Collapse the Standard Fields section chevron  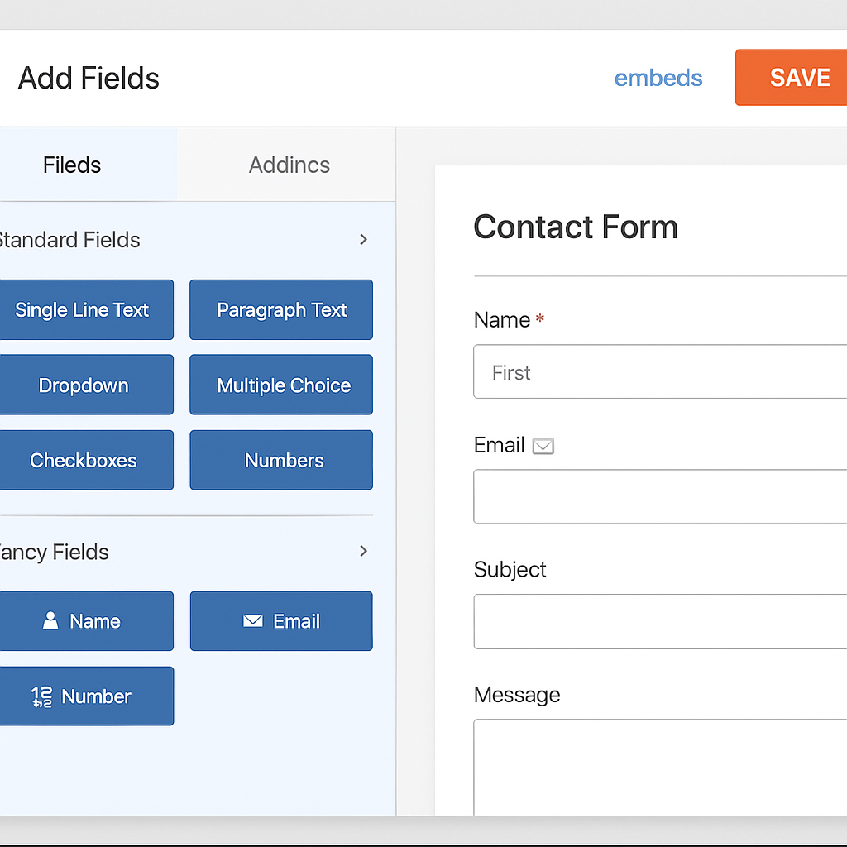[x=364, y=239]
